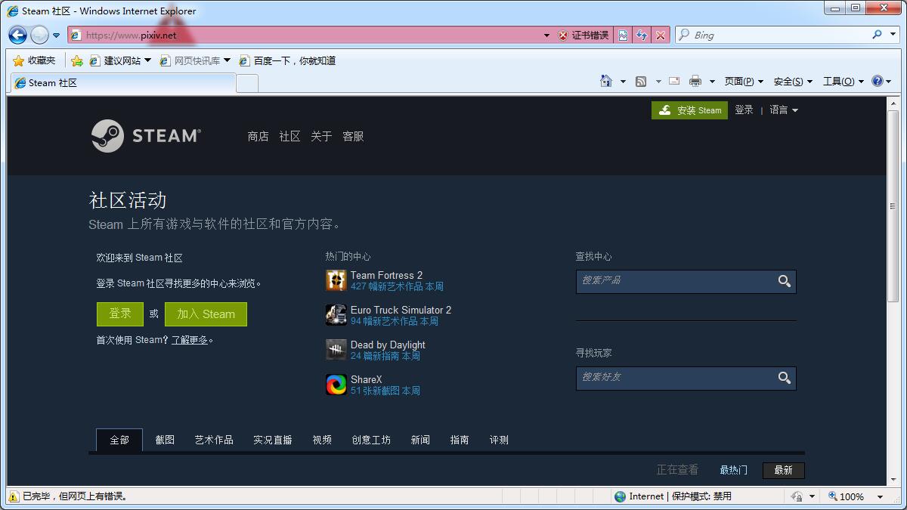The height and width of the screenshot is (510, 907).
Task: Select the 实况直播 broadcasts tab
Action: [273, 440]
